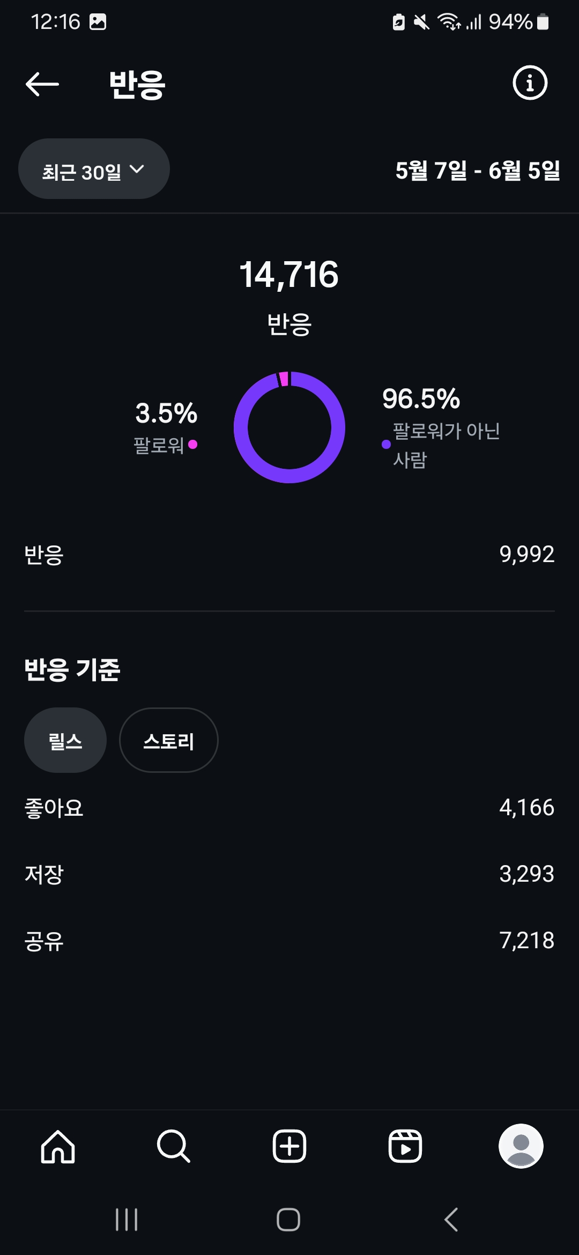Screen dimensions: 579x1255
Task: Tap the purple 팔로워가 아닌 사람 legend dot
Action: 386,444
